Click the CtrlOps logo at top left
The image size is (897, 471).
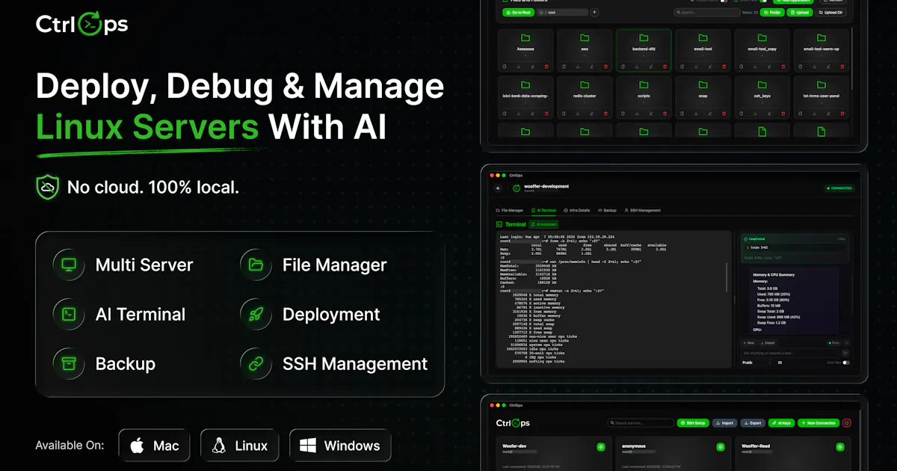(x=81, y=24)
